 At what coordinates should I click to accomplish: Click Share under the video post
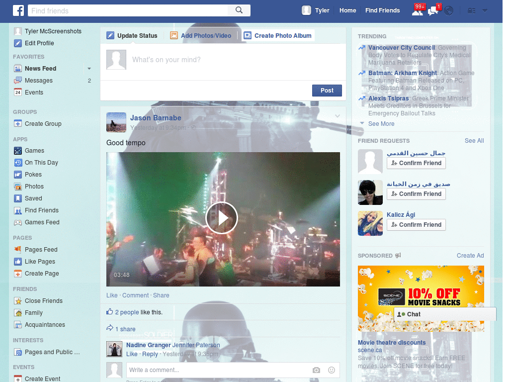tap(161, 295)
